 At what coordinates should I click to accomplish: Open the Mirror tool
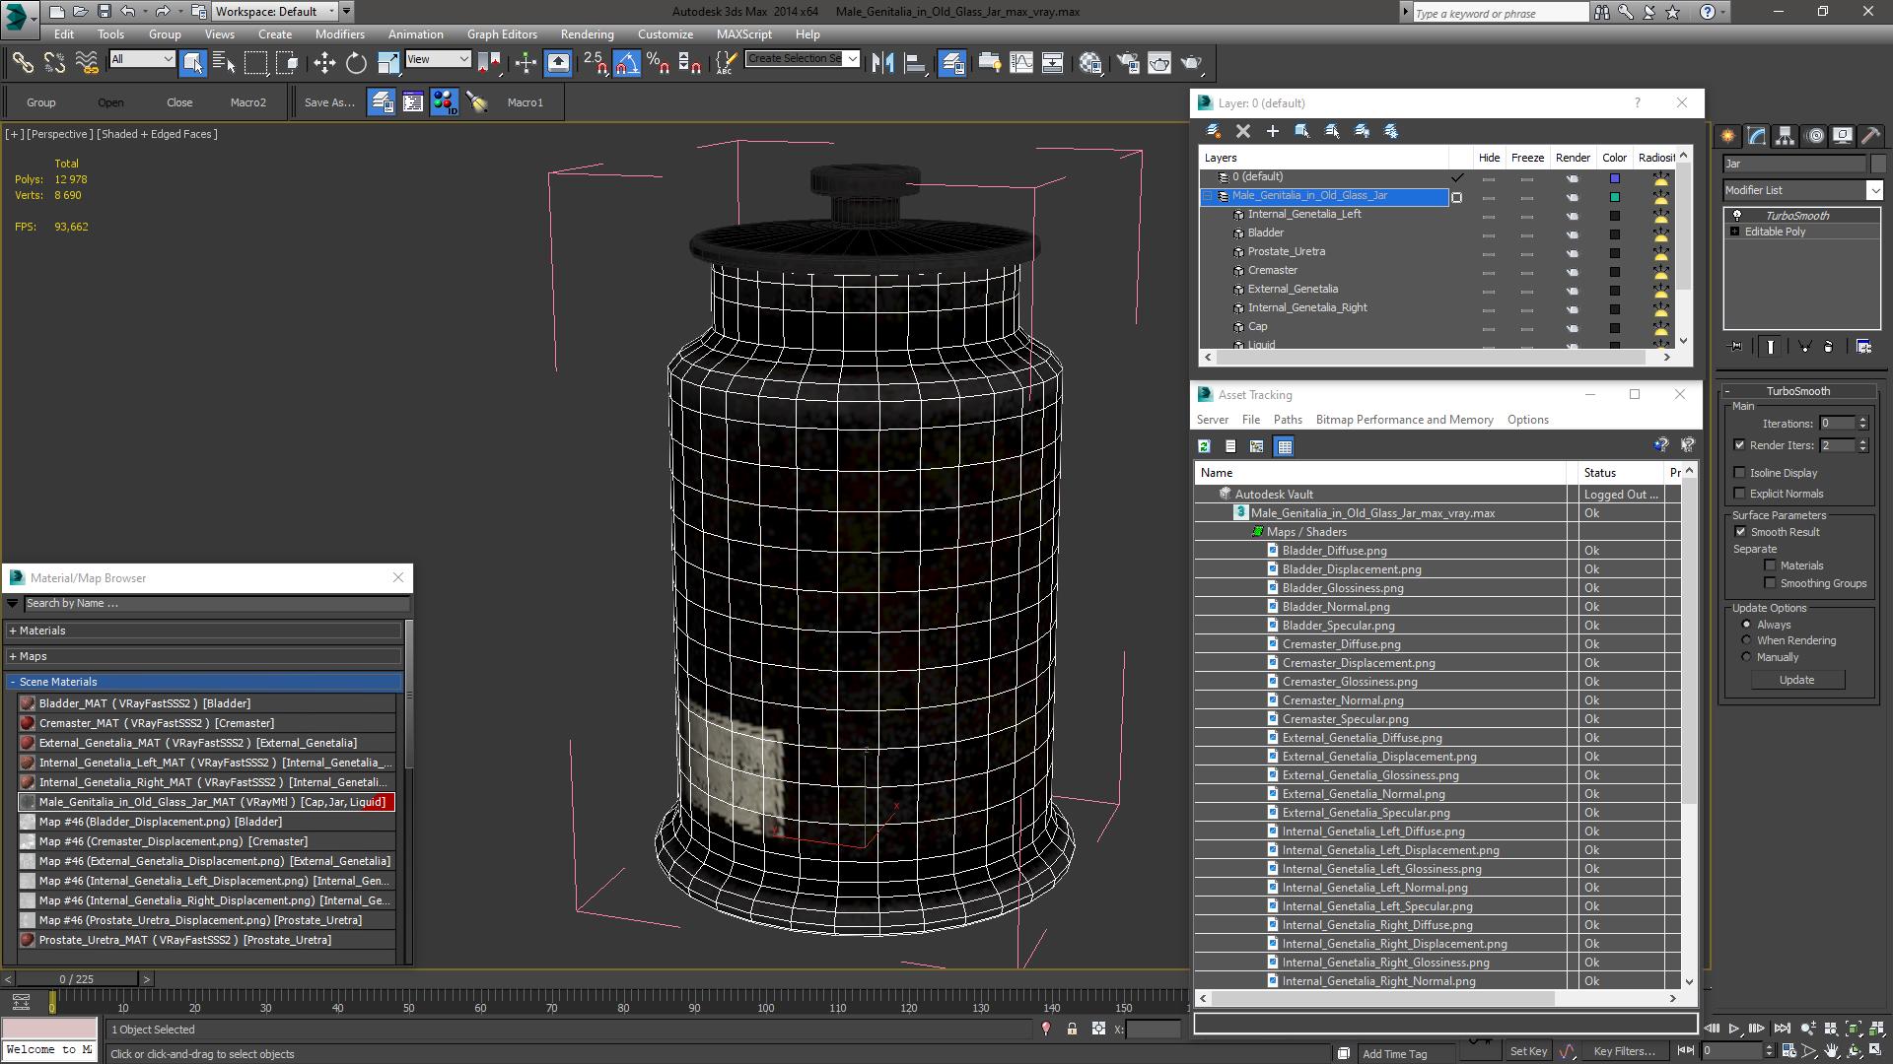[x=882, y=63]
